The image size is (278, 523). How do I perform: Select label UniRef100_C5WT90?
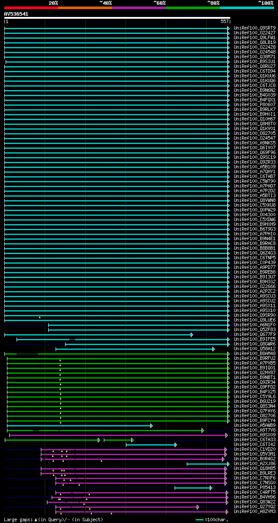[x=255, y=181]
